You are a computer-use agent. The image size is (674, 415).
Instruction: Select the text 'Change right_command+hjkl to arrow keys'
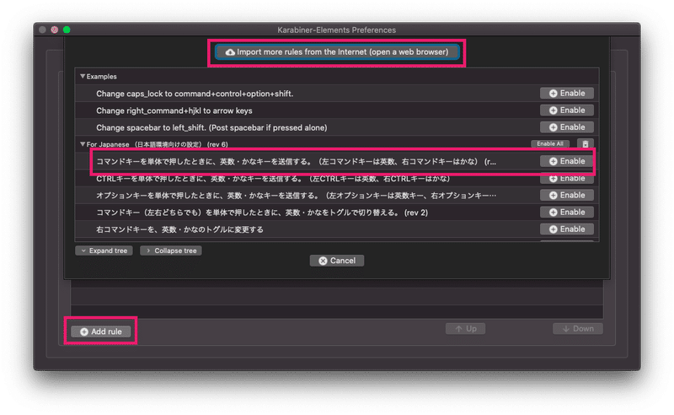click(174, 110)
